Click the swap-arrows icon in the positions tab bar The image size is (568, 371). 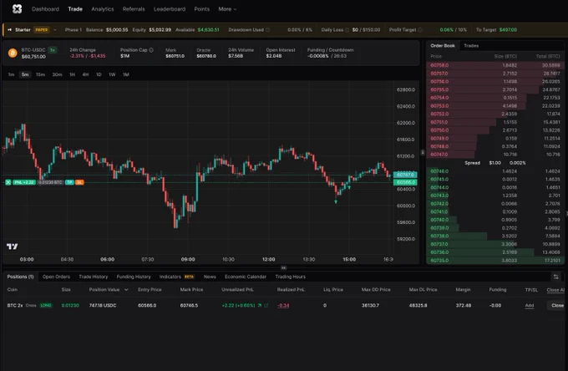(556, 277)
